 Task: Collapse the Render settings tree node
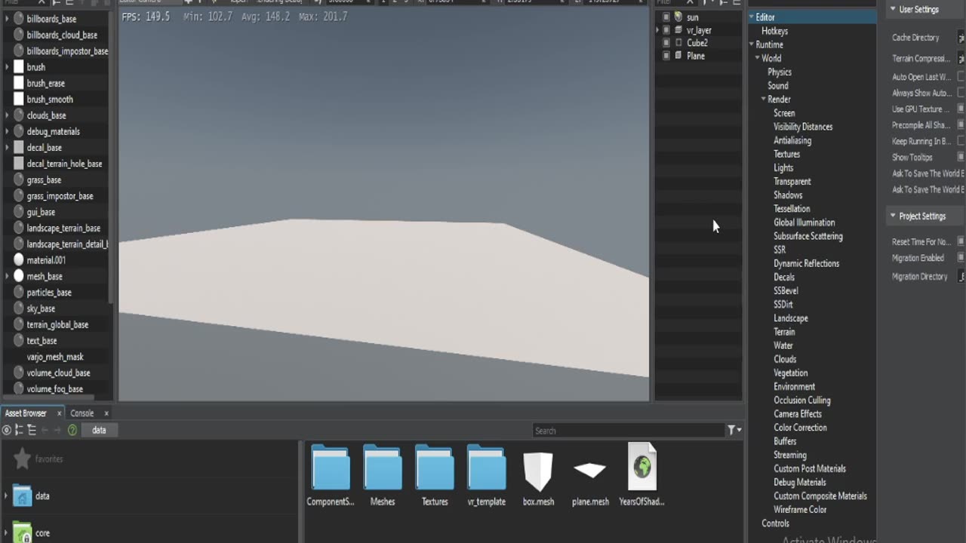764,99
